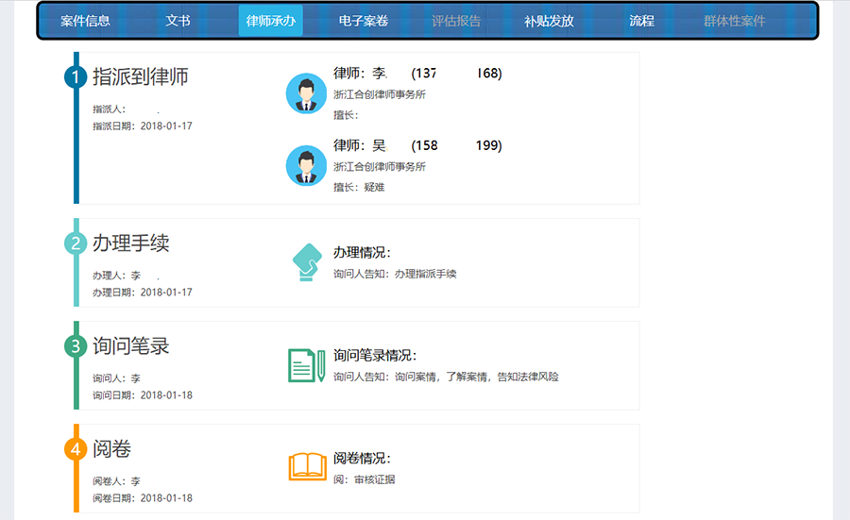The width and height of the screenshot is (850, 520).
Task: Click lawyer 吴 name with phone 158
Action: (x=417, y=145)
